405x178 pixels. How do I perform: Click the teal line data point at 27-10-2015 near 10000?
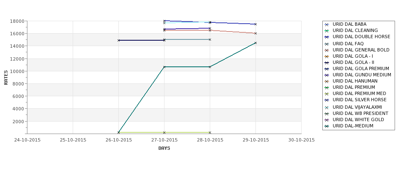pos(164,67)
